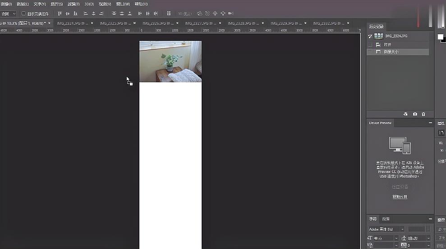This screenshot has width=446, height=249.
Task: Click the tracking VA icon beside value 0
Action: tap(404, 245)
